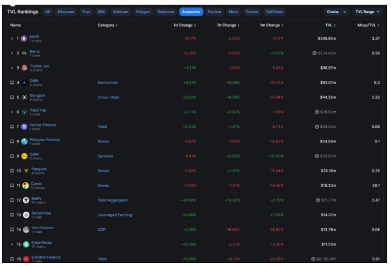
Task: Bookmark the CIAN row
Action: coord(12,156)
